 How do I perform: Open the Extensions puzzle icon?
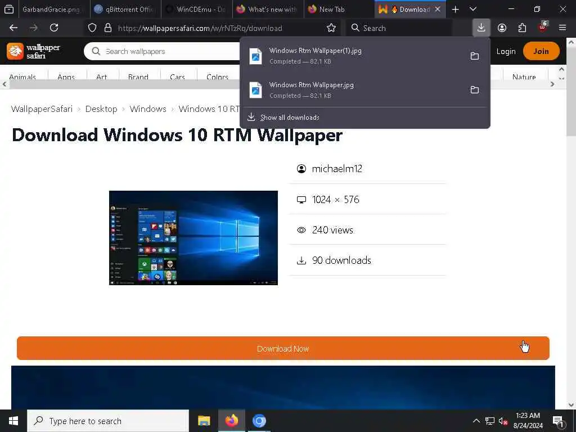522,28
